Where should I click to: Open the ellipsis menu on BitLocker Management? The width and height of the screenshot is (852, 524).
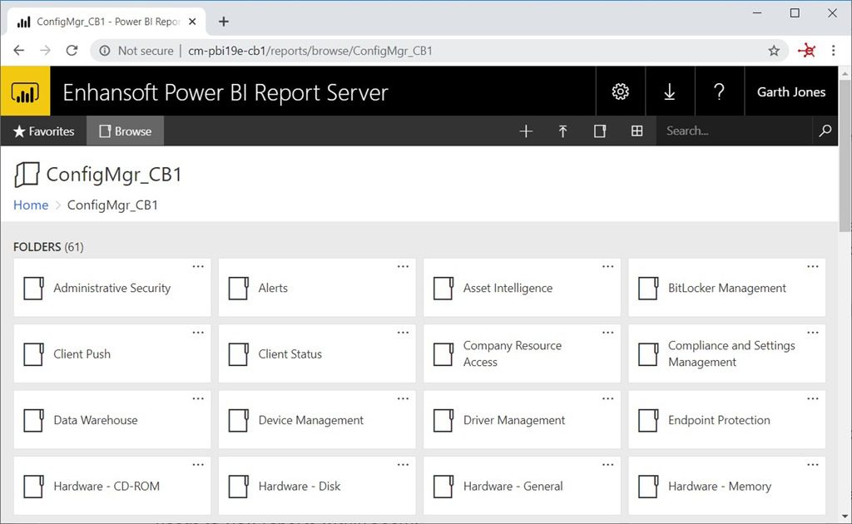click(813, 265)
